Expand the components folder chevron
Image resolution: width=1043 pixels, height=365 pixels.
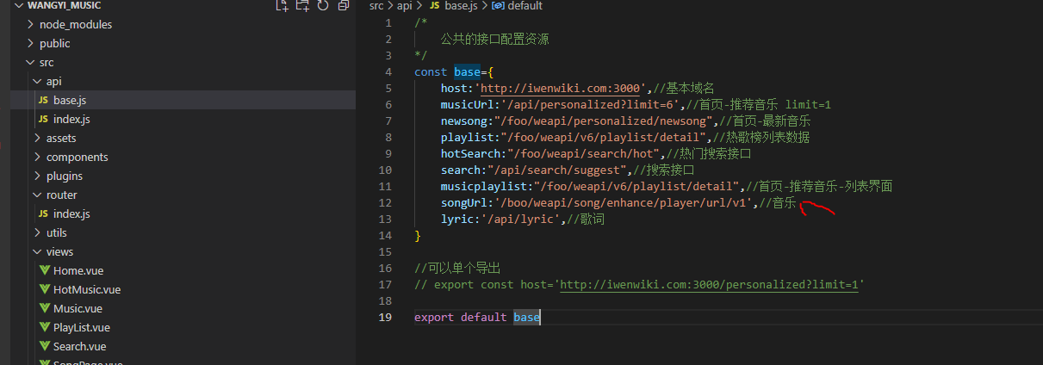coord(38,158)
